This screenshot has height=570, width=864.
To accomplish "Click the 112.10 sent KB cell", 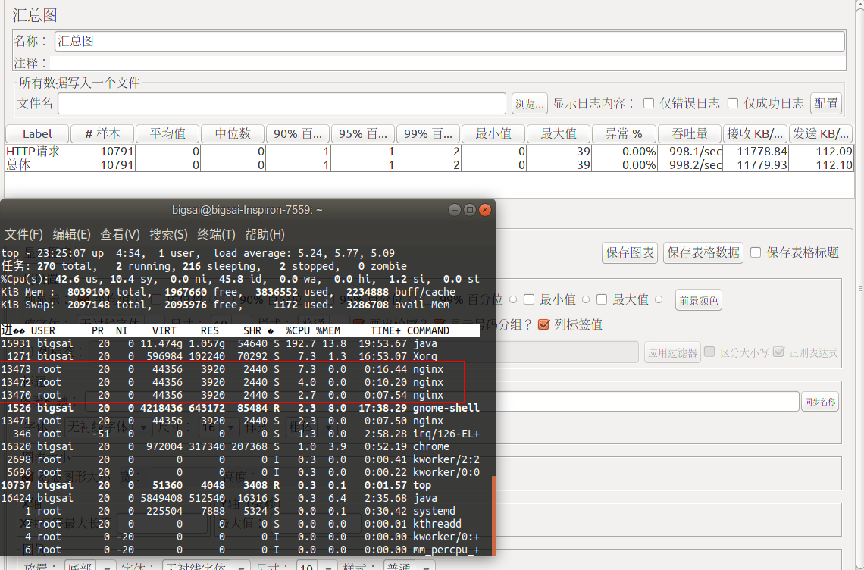I will (x=821, y=164).
